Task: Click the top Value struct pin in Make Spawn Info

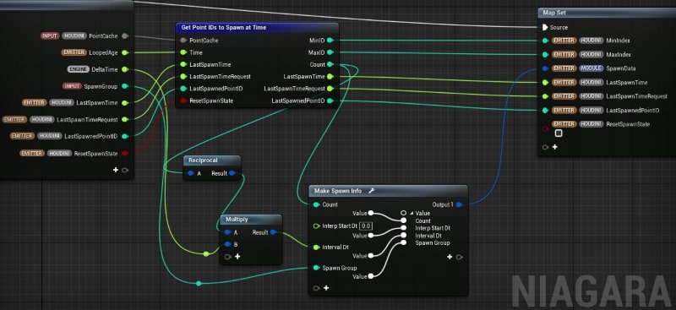Action: (404, 213)
